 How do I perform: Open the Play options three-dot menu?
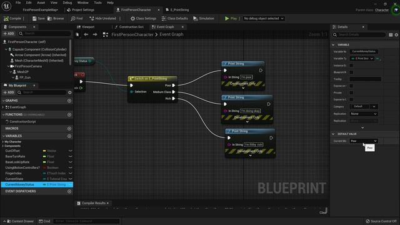coord(239,18)
